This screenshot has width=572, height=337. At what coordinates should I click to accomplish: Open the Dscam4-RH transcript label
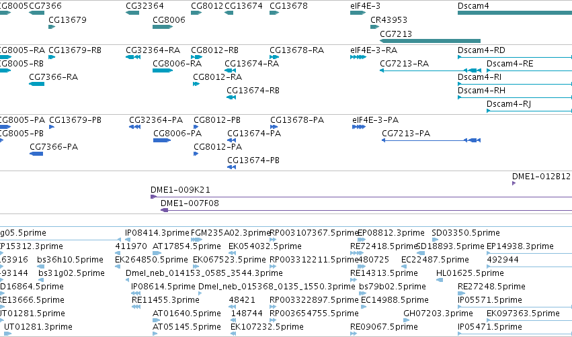coord(481,91)
